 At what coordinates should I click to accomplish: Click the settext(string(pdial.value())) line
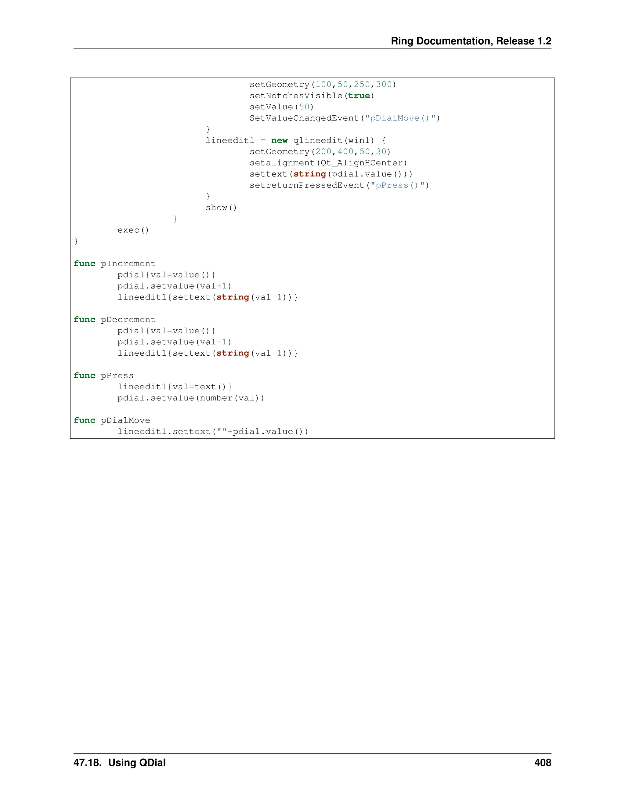pyautogui.click(x=331, y=174)
